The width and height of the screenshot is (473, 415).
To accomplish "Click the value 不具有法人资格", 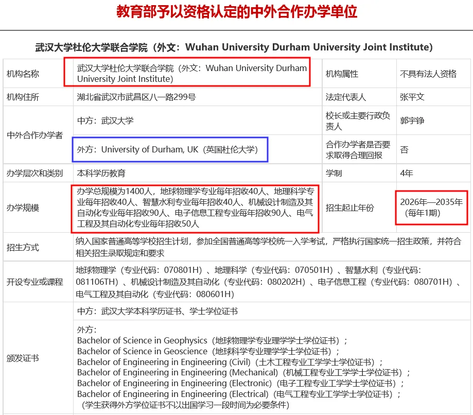I will 428,74.
